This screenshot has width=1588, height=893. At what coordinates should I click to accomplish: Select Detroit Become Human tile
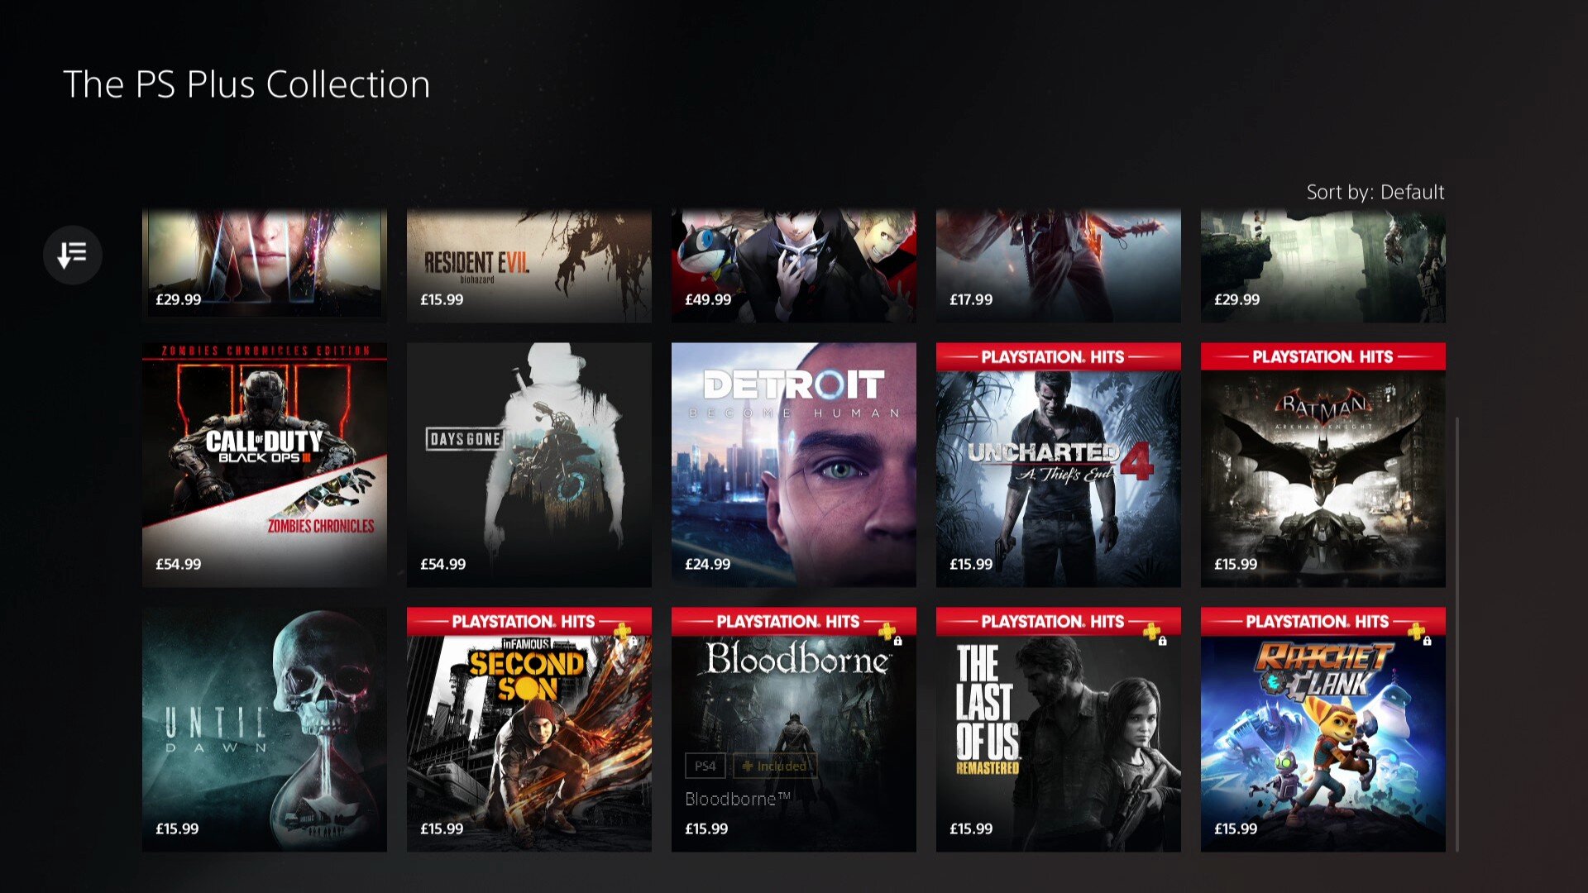tap(794, 465)
